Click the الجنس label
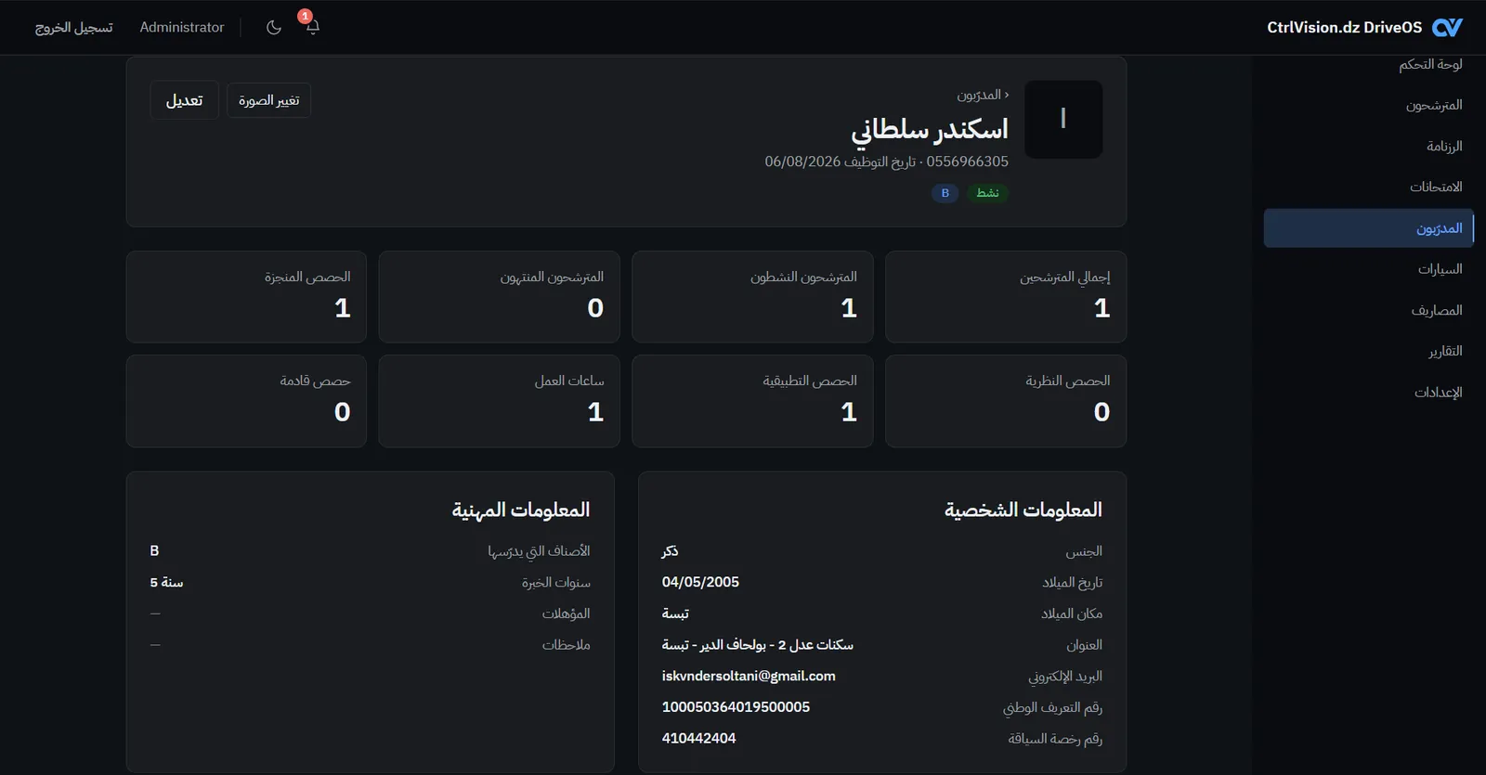 [1084, 551]
